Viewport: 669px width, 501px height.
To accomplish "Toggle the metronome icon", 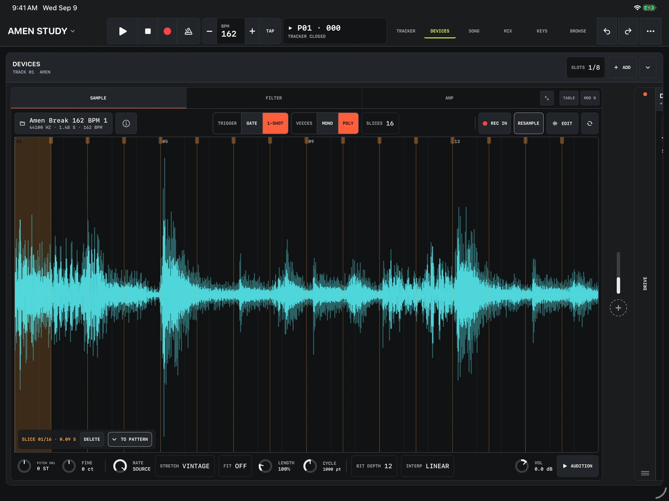I will tap(188, 31).
